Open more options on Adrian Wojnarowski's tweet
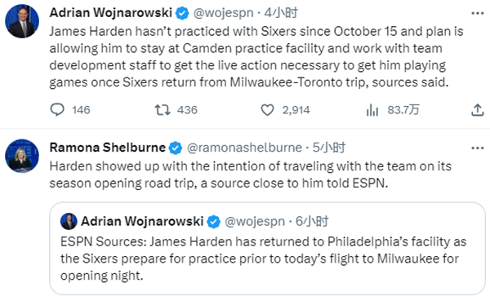The image size is (490, 296). pyautogui.click(x=478, y=13)
